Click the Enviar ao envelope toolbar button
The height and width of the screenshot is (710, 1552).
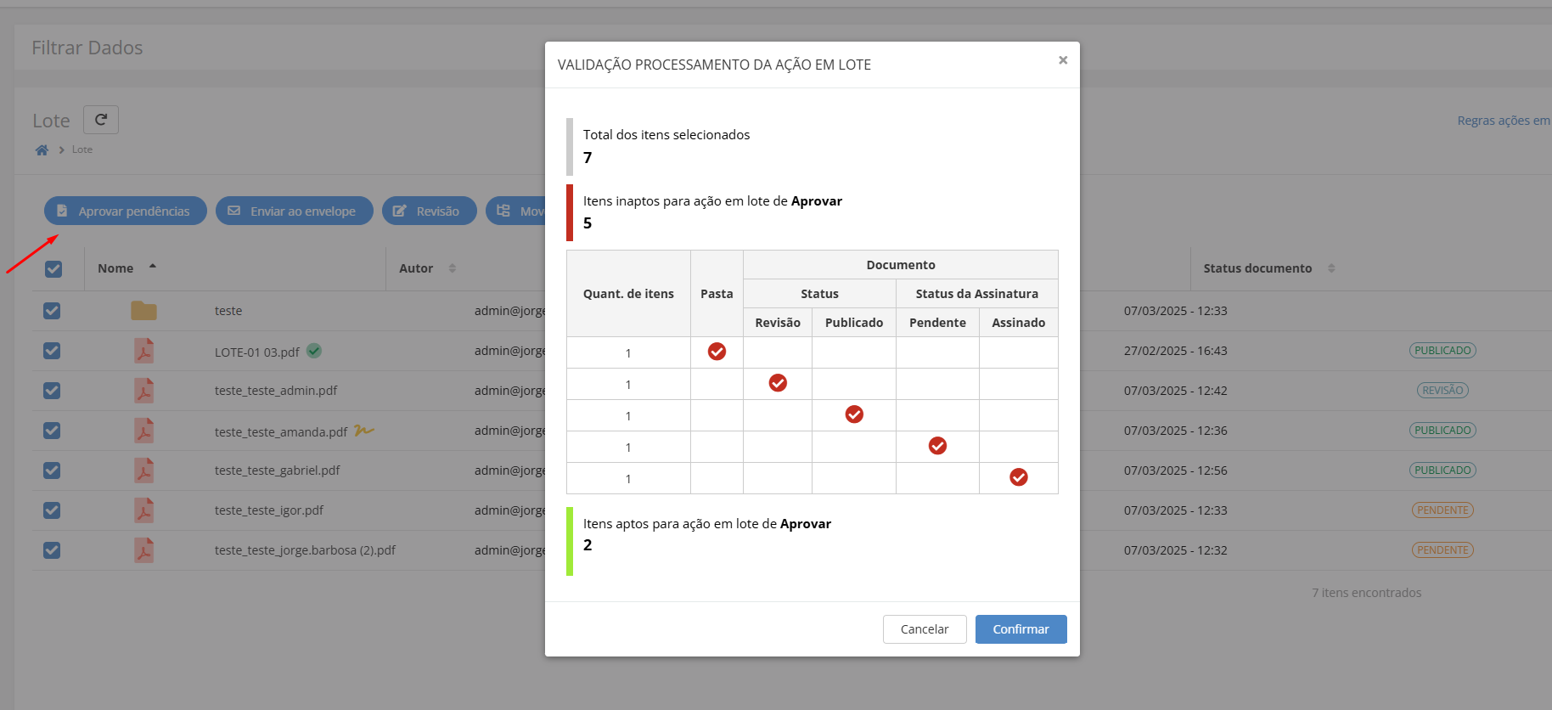[294, 211]
